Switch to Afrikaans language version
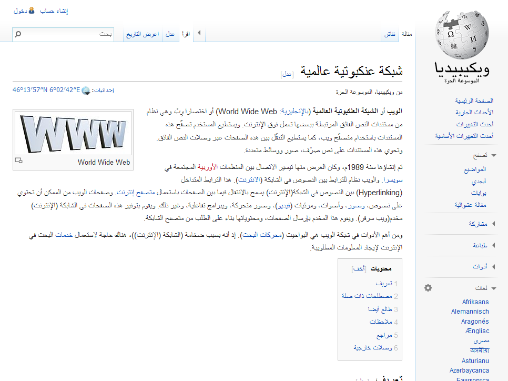The width and height of the screenshot is (508, 381). tap(475, 302)
